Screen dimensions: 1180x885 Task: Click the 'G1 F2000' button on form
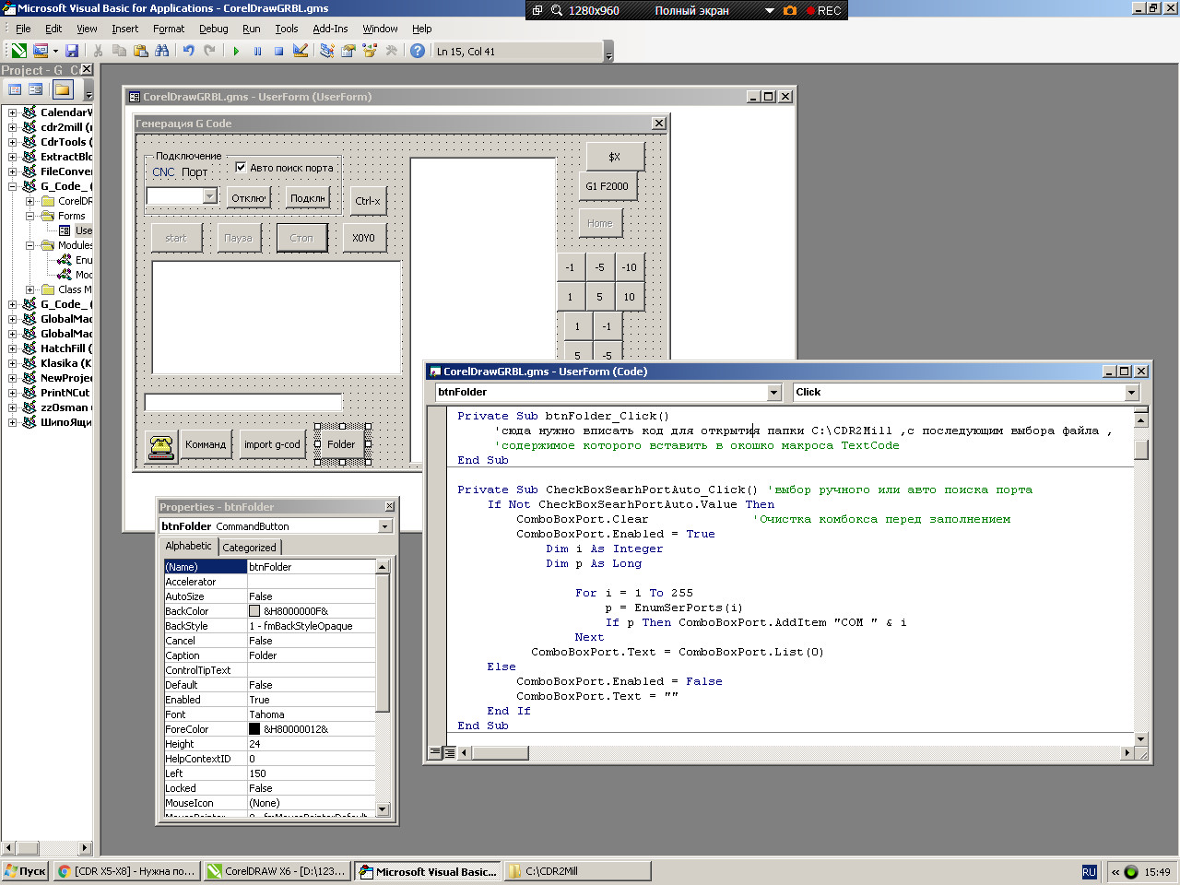[x=607, y=186]
